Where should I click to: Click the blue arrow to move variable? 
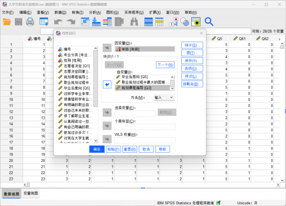pos(107,85)
